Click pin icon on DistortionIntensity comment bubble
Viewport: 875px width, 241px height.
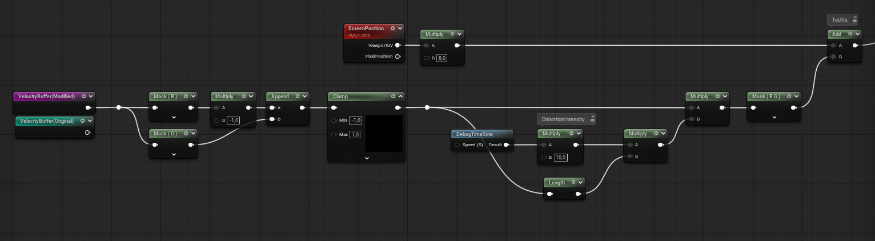(x=592, y=119)
